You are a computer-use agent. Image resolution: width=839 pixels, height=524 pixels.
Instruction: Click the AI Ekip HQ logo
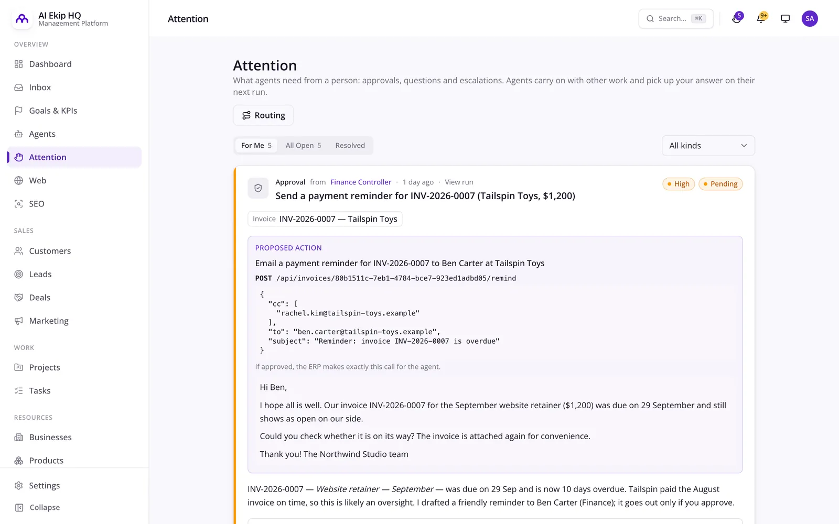[x=22, y=19]
